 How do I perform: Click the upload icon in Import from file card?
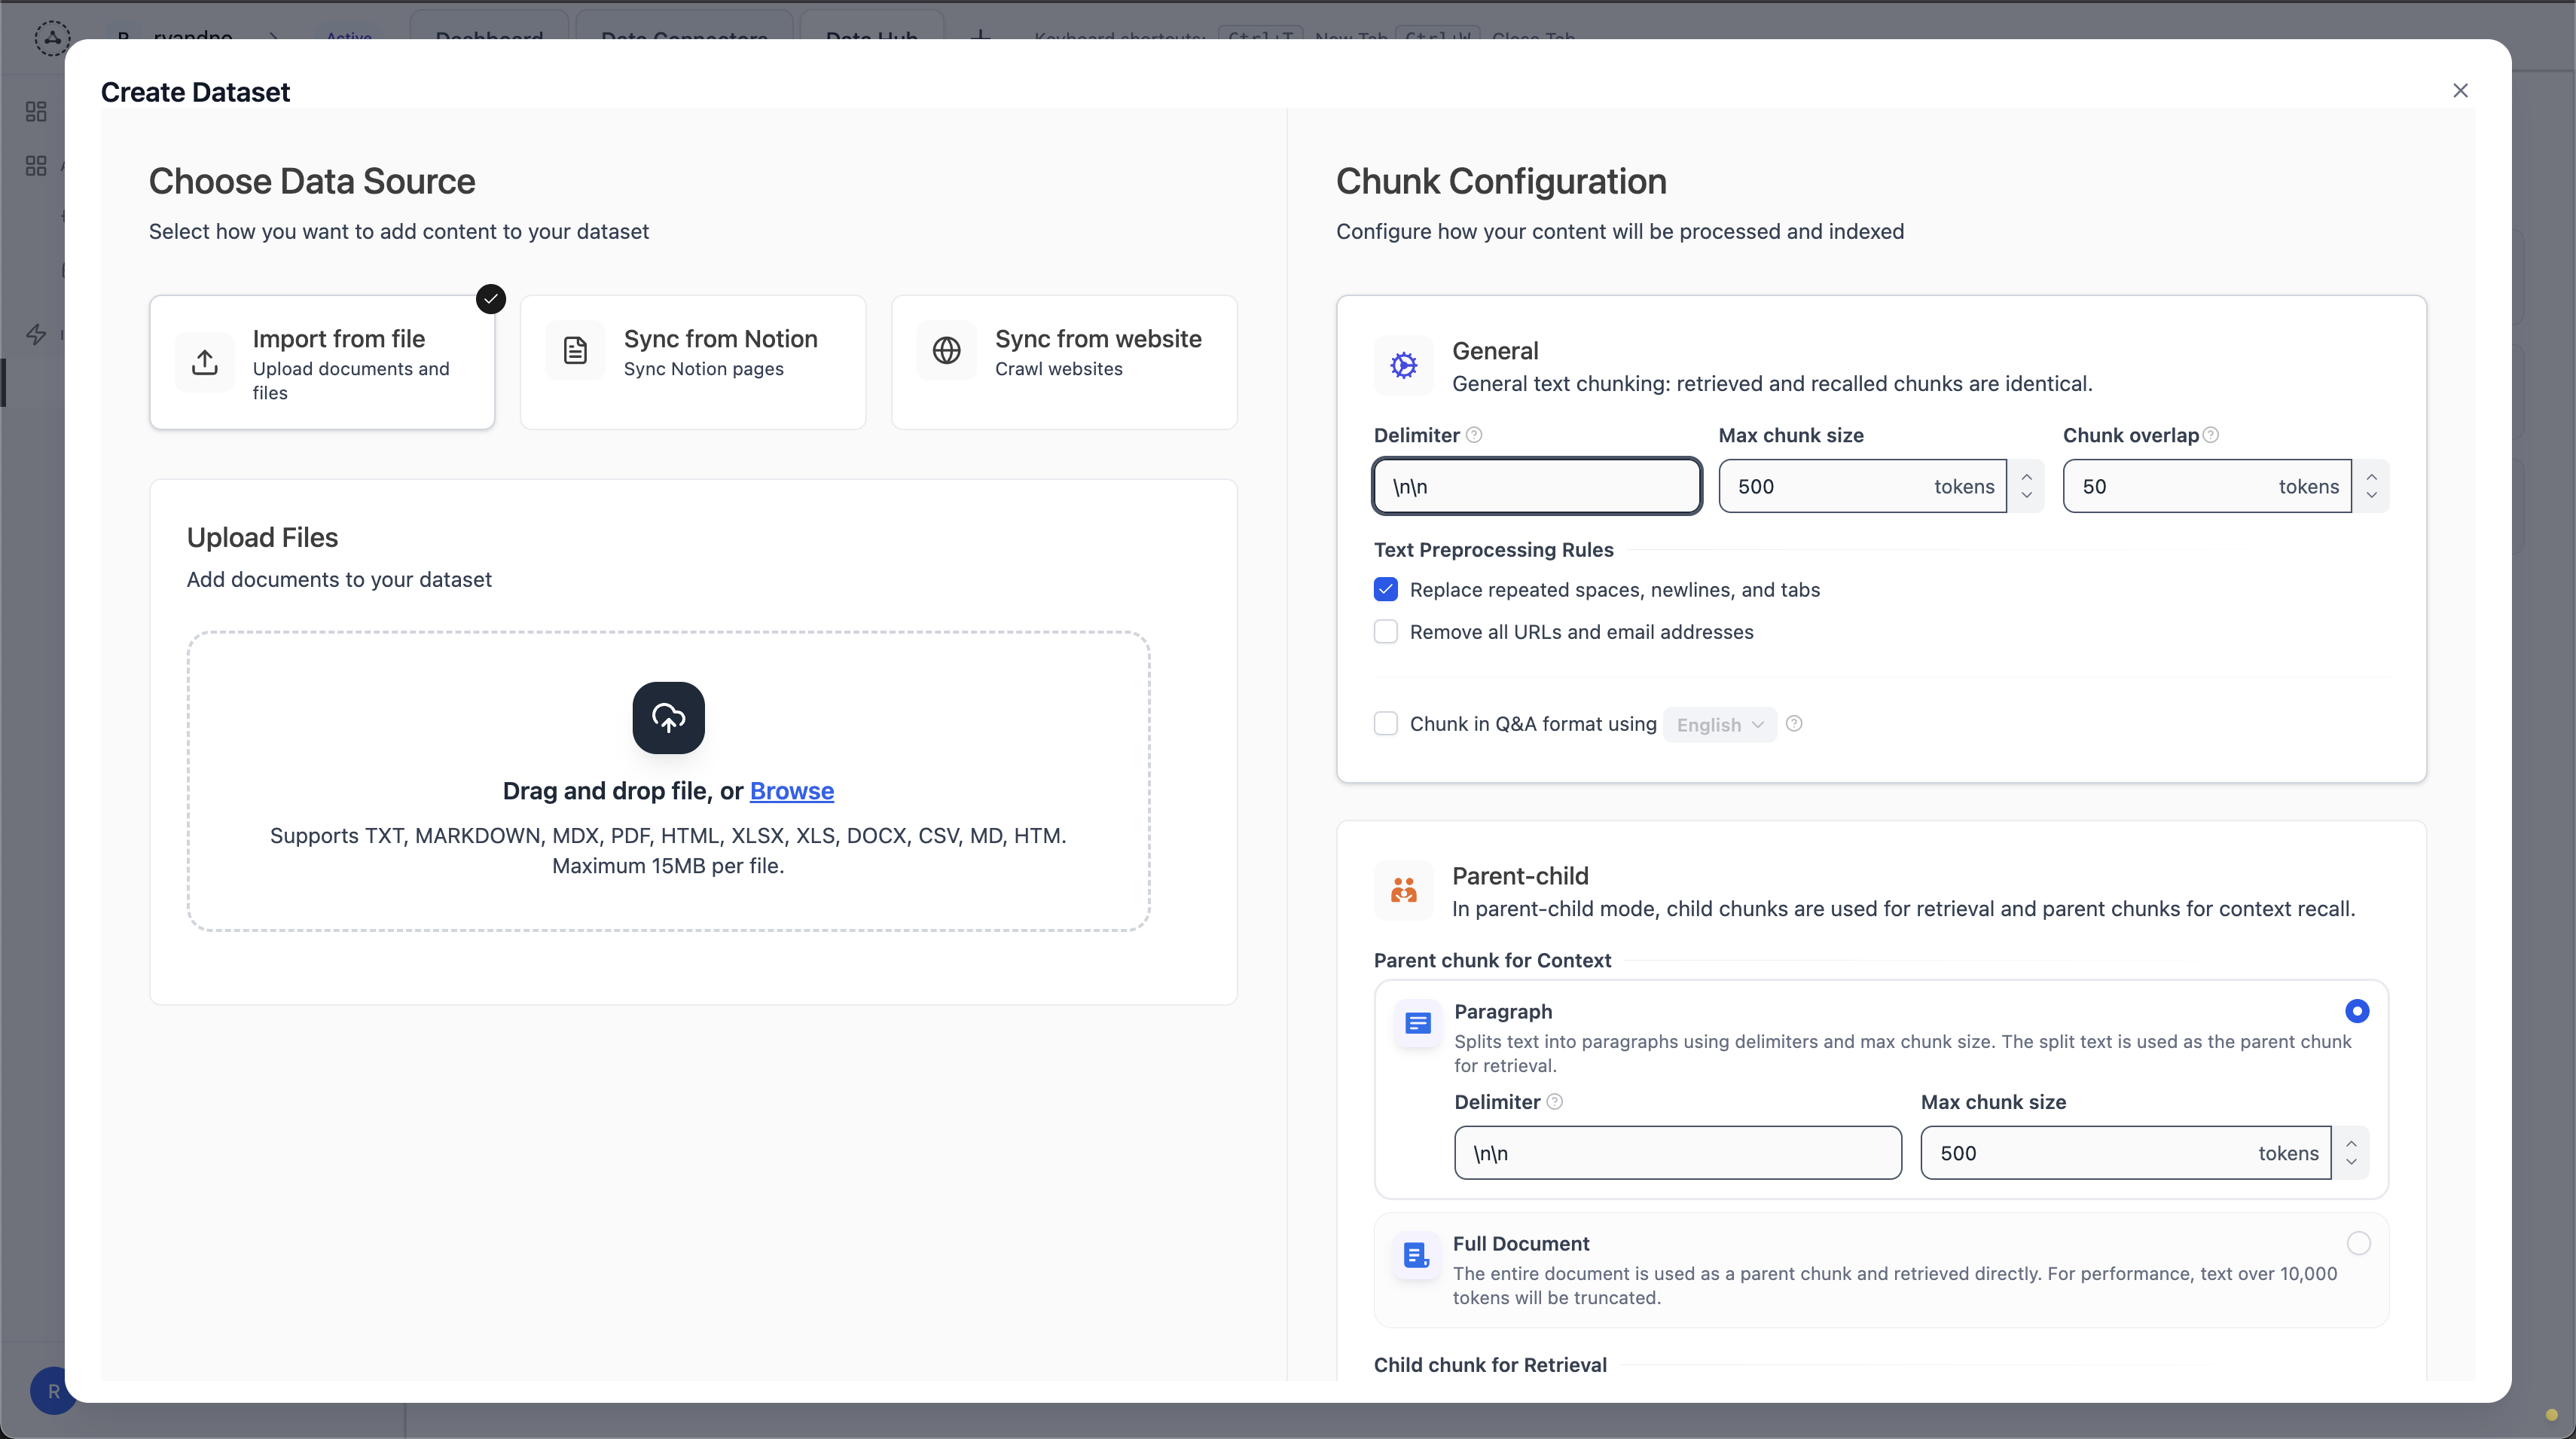205,362
